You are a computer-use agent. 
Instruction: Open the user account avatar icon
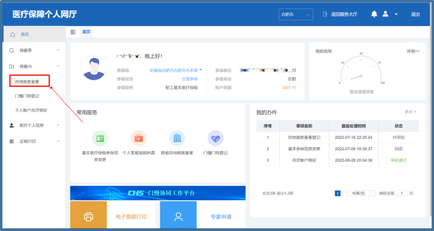point(385,14)
